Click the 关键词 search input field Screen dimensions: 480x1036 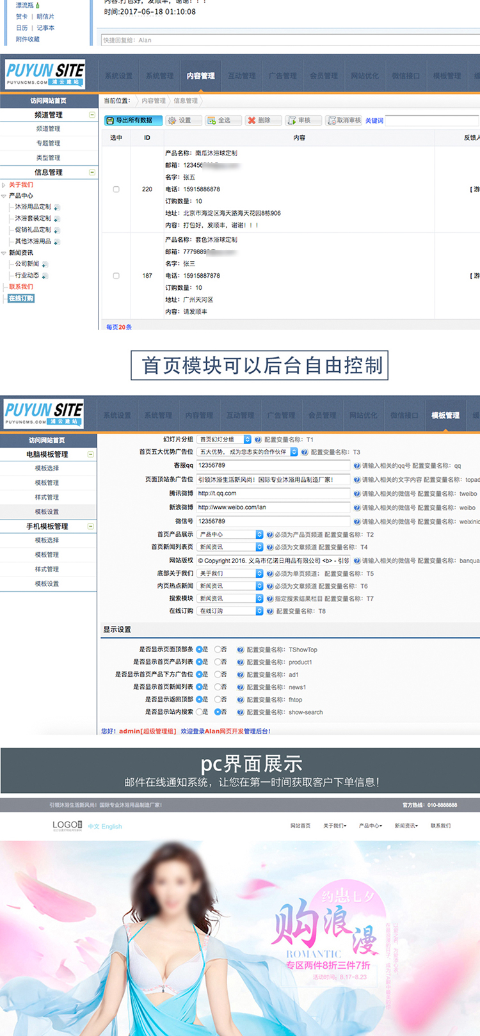(432, 120)
